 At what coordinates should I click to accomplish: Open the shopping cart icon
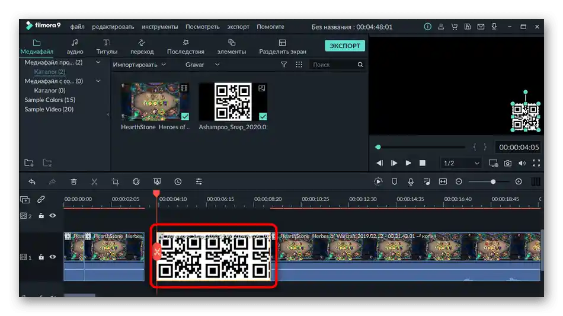(454, 27)
